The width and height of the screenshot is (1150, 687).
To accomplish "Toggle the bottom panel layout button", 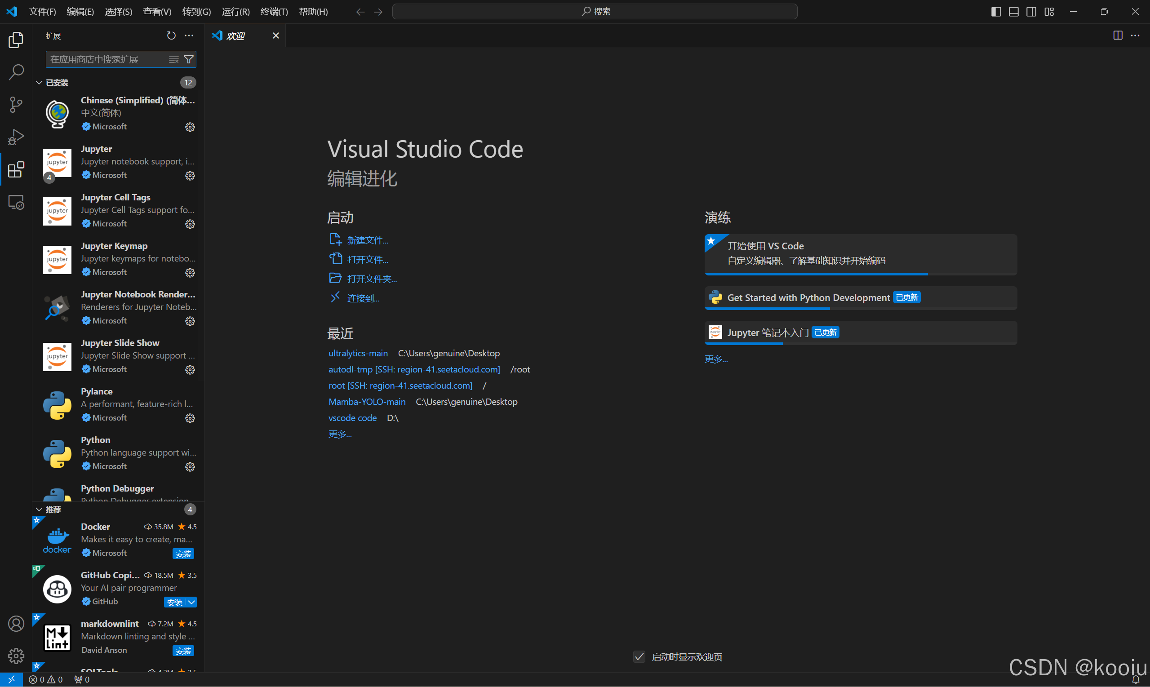I will point(1013,12).
